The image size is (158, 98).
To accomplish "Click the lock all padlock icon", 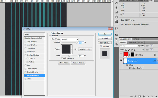I will 135,50.
